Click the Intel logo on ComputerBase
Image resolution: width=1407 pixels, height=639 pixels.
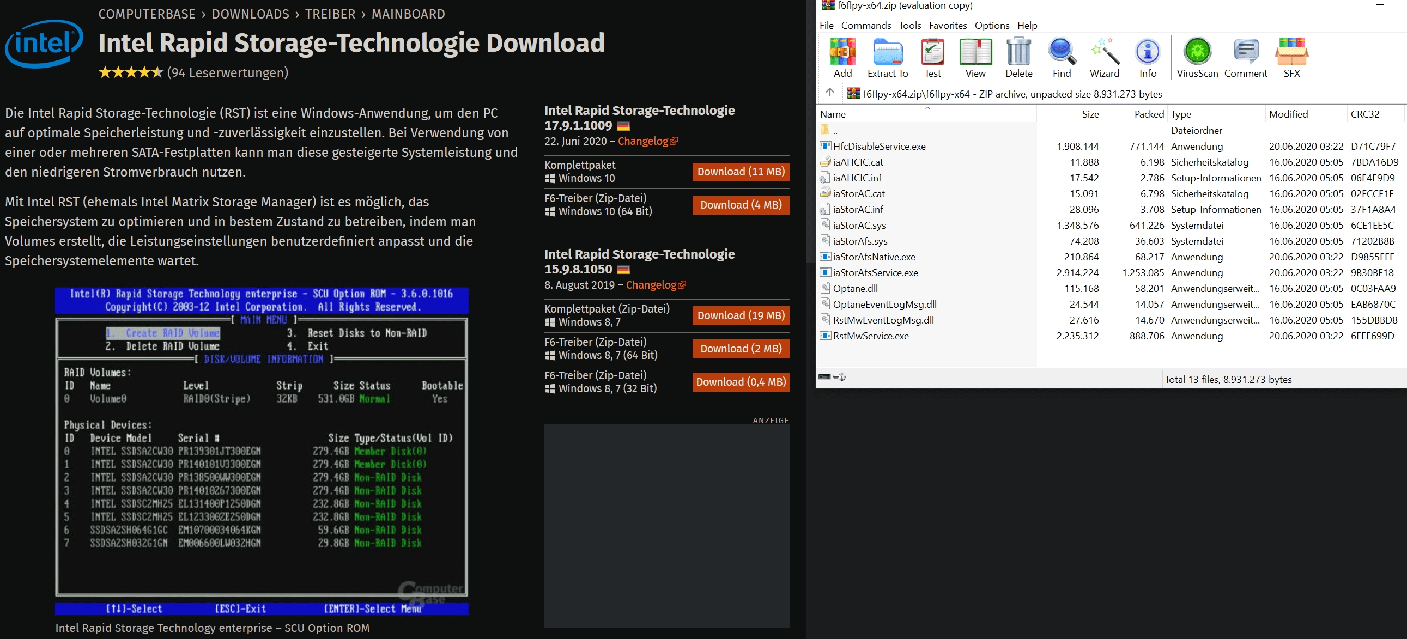coord(44,43)
